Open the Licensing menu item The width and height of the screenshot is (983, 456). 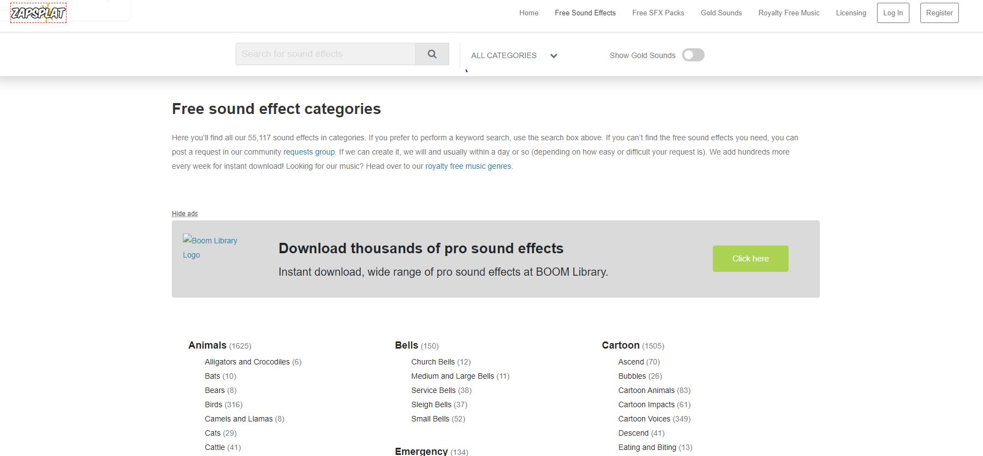click(851, 13)
